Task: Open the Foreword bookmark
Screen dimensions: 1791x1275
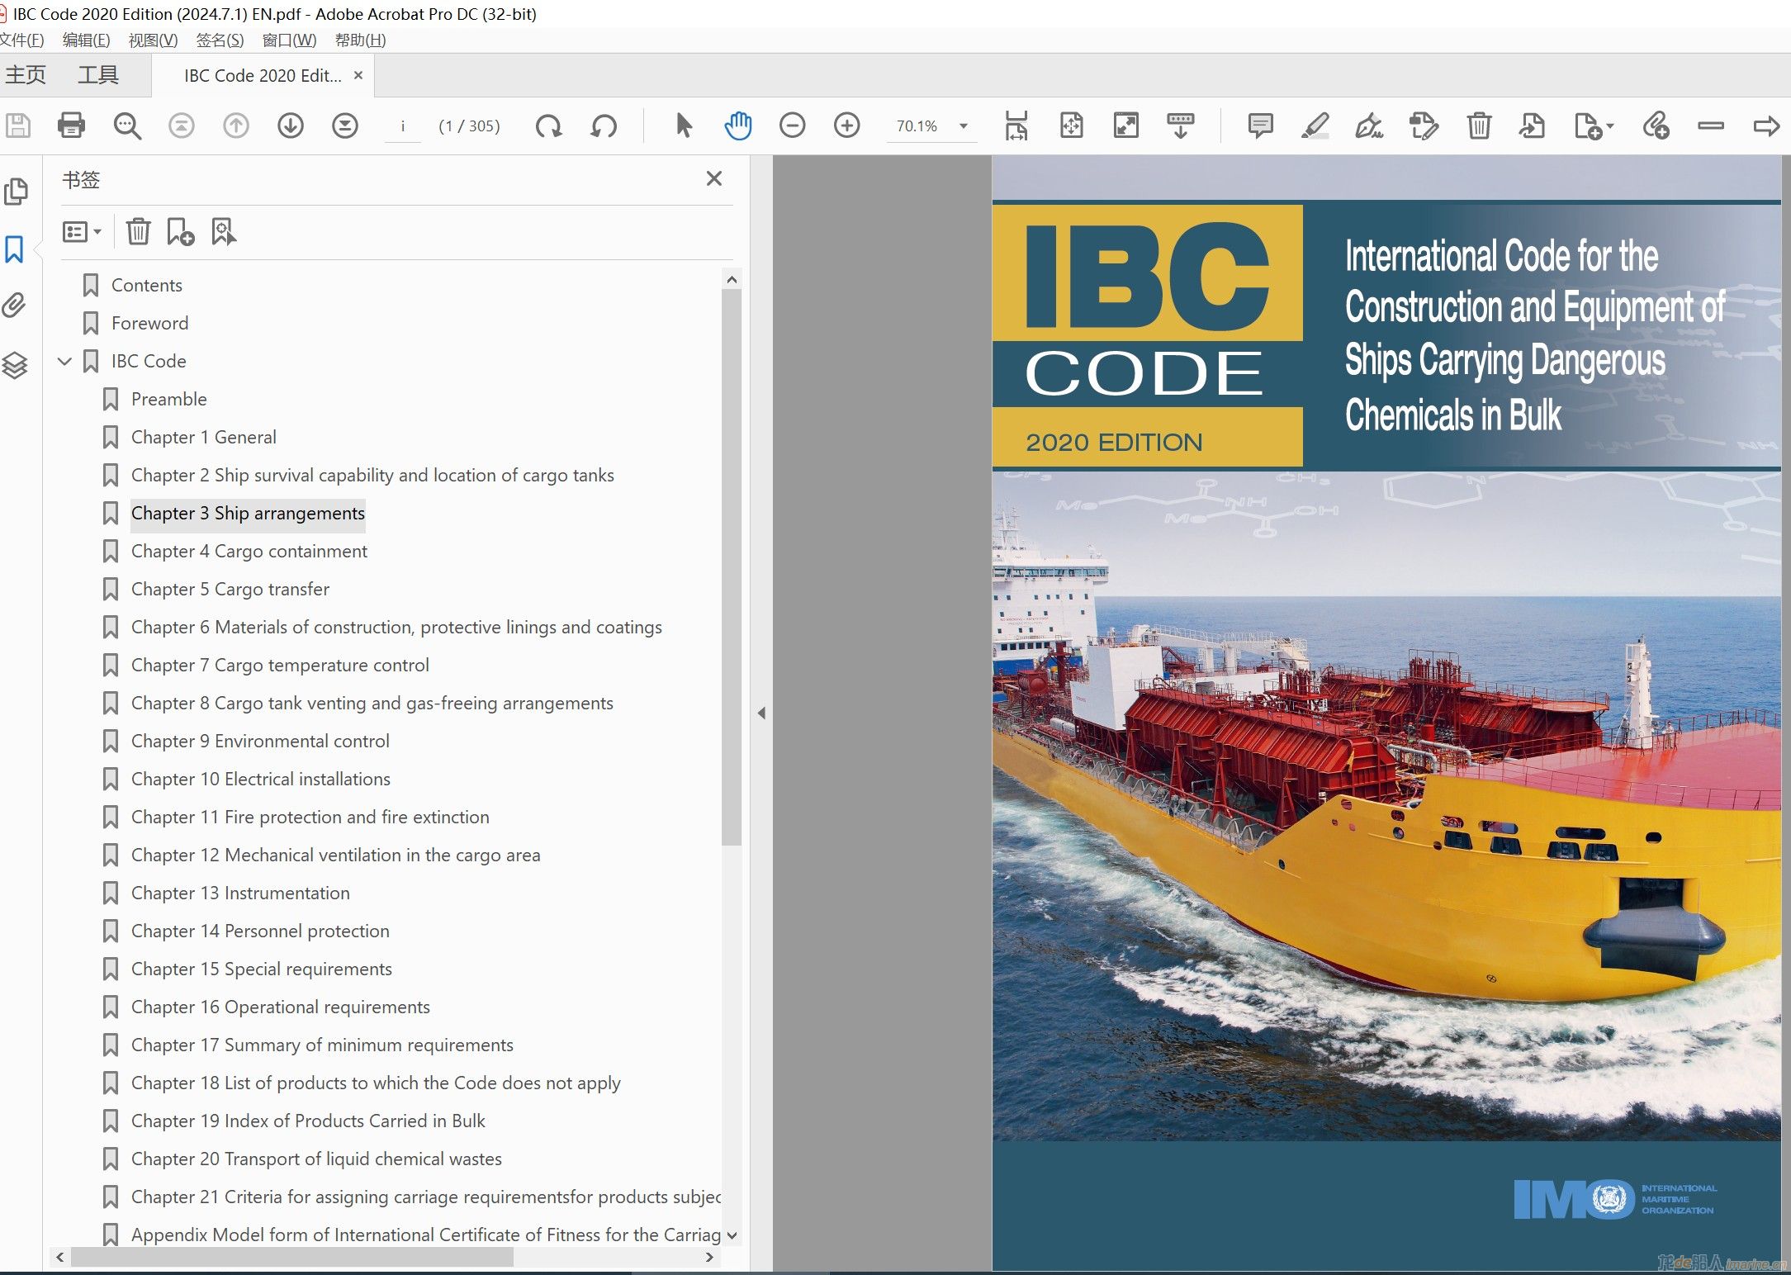Action: (149, 323)
